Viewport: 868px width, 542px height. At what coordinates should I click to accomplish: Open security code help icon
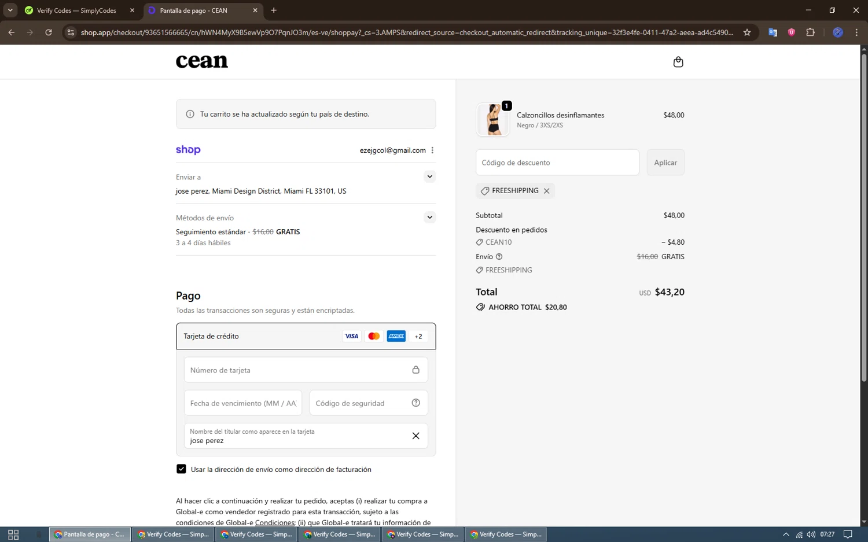pos(415,403)
